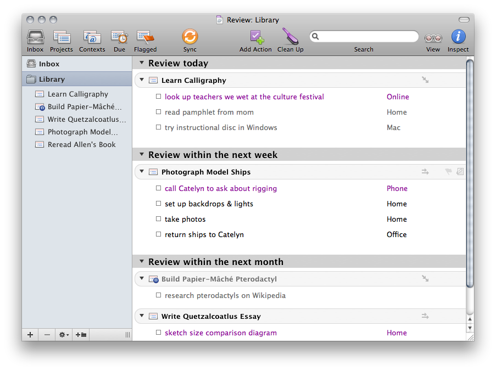The width and height of the screenshot is (496, 371).
Task: Click the orange Sync button
Action: 190,37
